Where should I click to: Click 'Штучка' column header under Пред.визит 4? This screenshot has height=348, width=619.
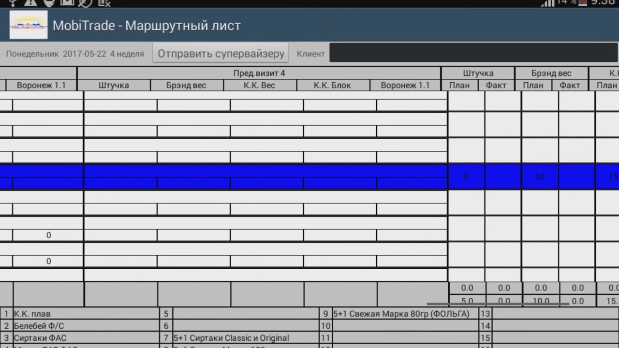(114, 85)
